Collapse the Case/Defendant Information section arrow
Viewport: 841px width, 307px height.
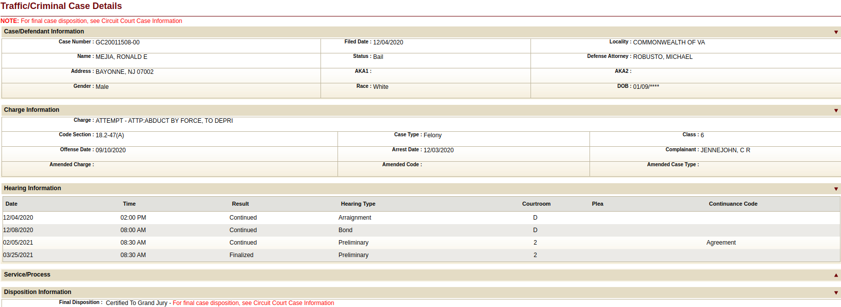[x=836, y=32]
